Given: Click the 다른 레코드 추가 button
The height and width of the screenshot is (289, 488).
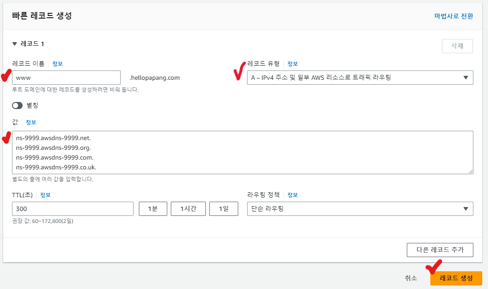Looking at the screenshot, I should pyautogui.click(x=440, y=250).
